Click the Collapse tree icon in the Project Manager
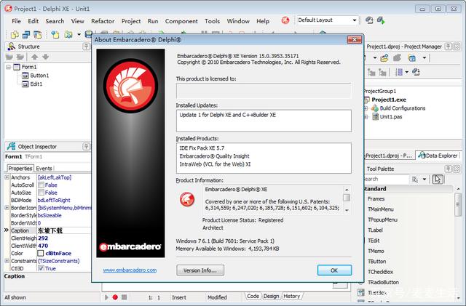This screenshot has width=466, height=306. click(x=382, y=72)
